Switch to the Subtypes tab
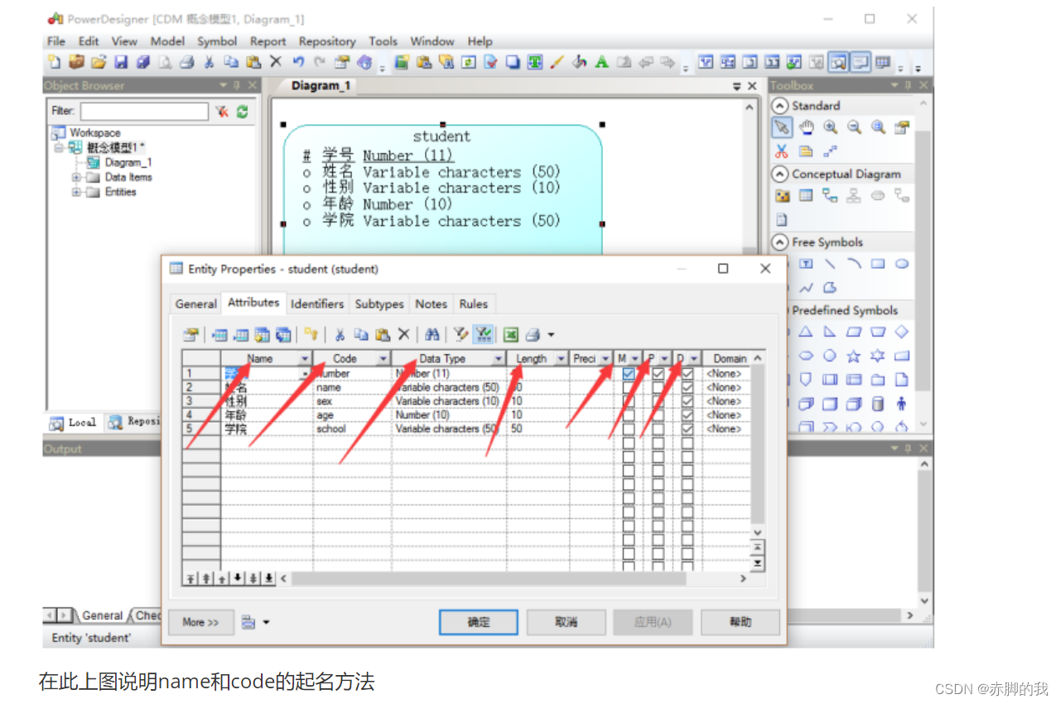The height and width of the screenshot is (704, 1061). 379,304
